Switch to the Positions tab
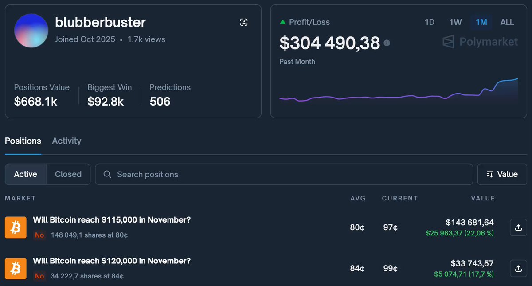 pyautogui.click(x=23, y=141)
